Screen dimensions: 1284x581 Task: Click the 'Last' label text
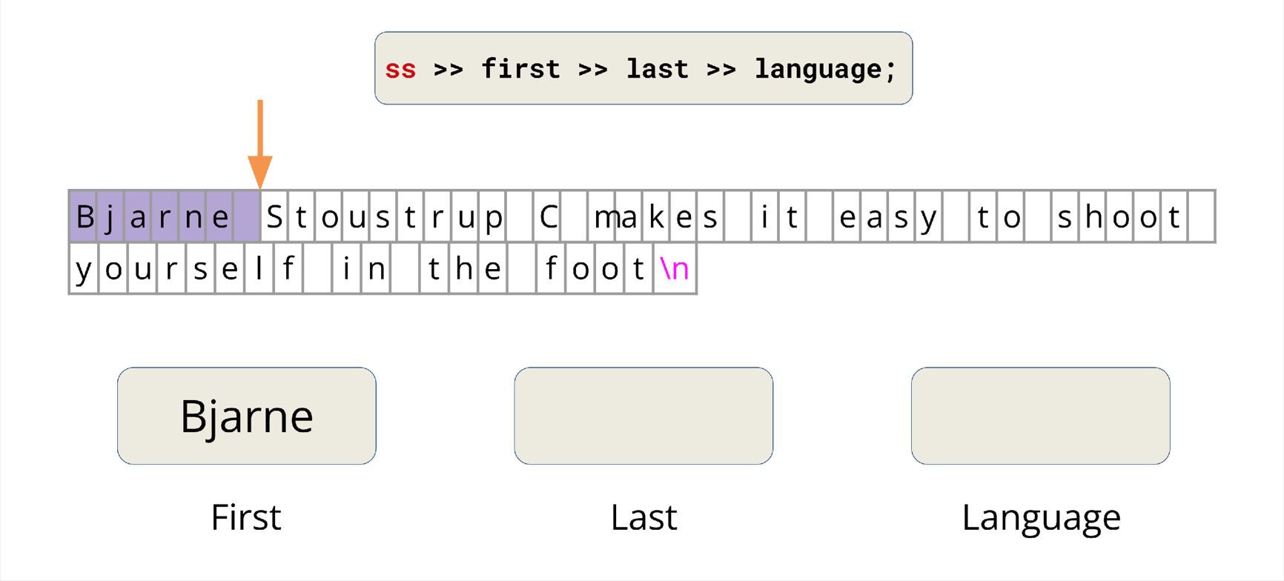[x=643, y=517]
